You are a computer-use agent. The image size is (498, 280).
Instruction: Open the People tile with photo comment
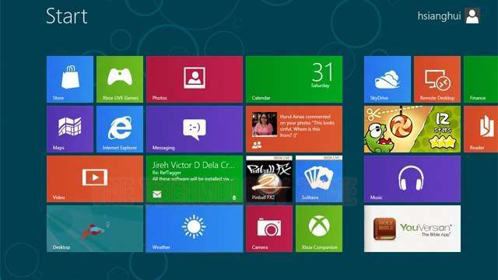(x=294, y=129)
